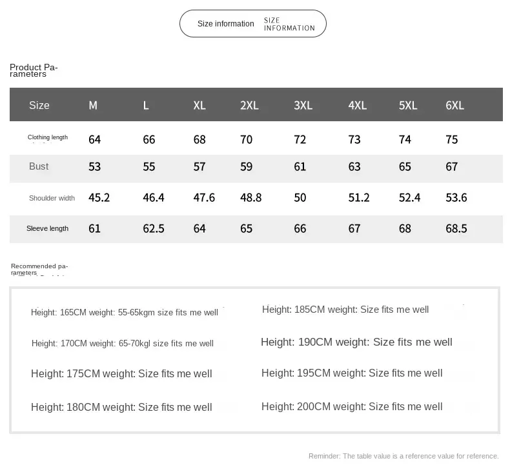
Task: Click the Height 170CM recommendation line
Action: tap(122, 344)
